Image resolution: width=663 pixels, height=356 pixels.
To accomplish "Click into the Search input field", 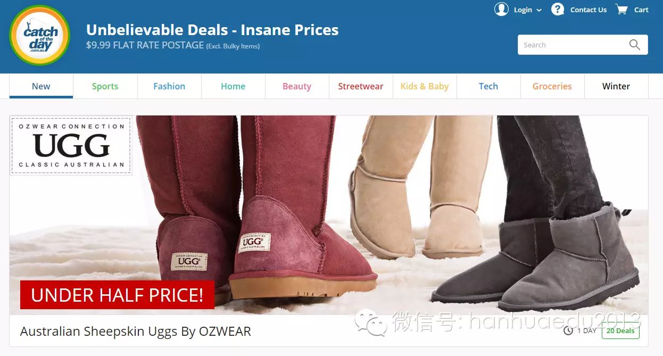I will tap(571, 45).
